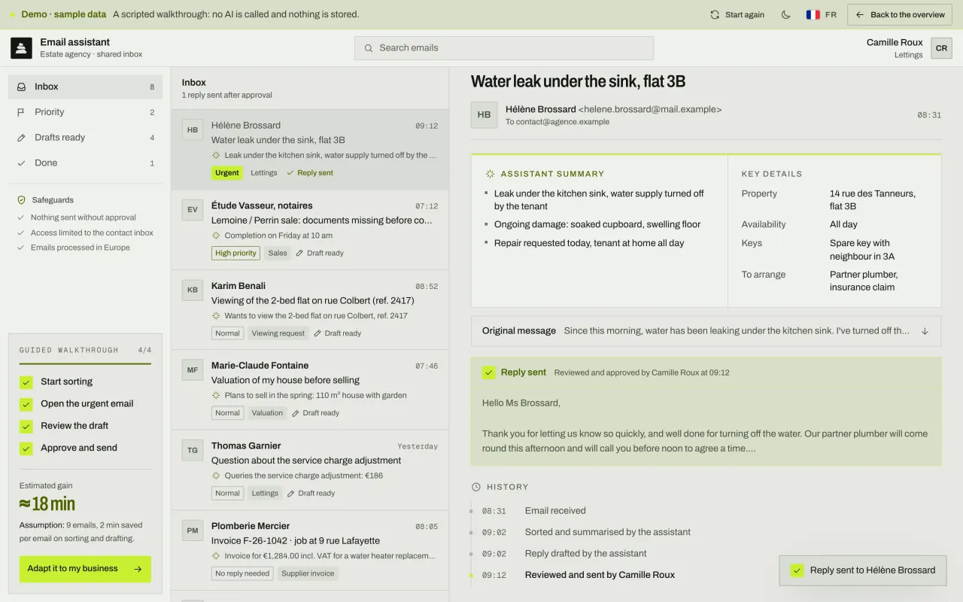
Task: Click the magnifier icon in search bar
Action: 369,48
